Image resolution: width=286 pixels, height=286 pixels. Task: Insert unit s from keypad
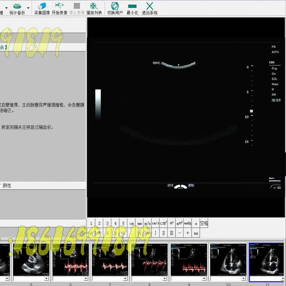tap(196, 223)
